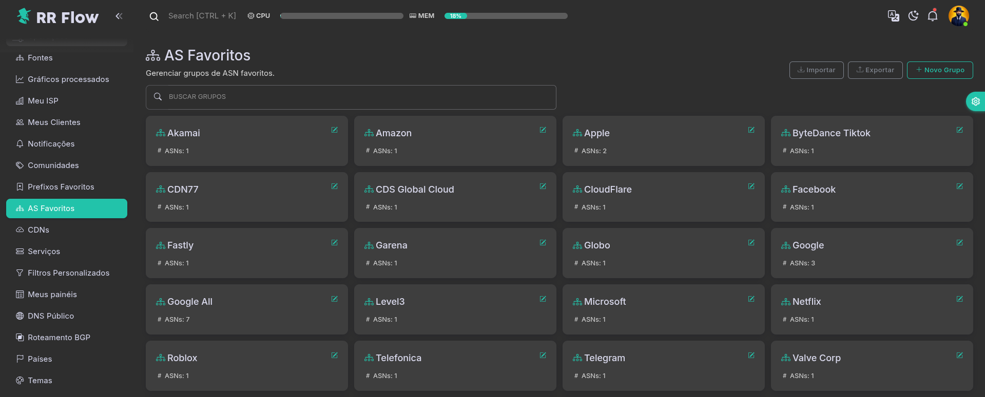Select Prefixos Favoritos in sidebar
985x397 pixels.
coord(61,187)
